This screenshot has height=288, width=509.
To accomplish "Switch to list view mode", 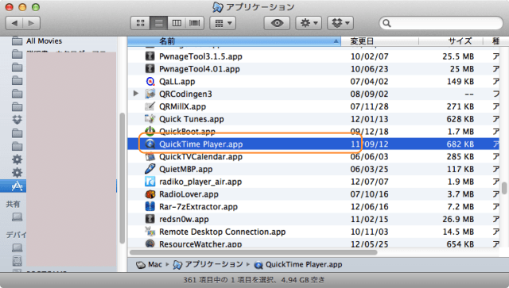I will tap(158, 23).
